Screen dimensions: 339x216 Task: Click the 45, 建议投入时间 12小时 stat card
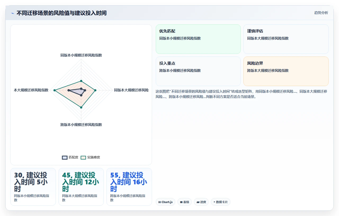81,187
